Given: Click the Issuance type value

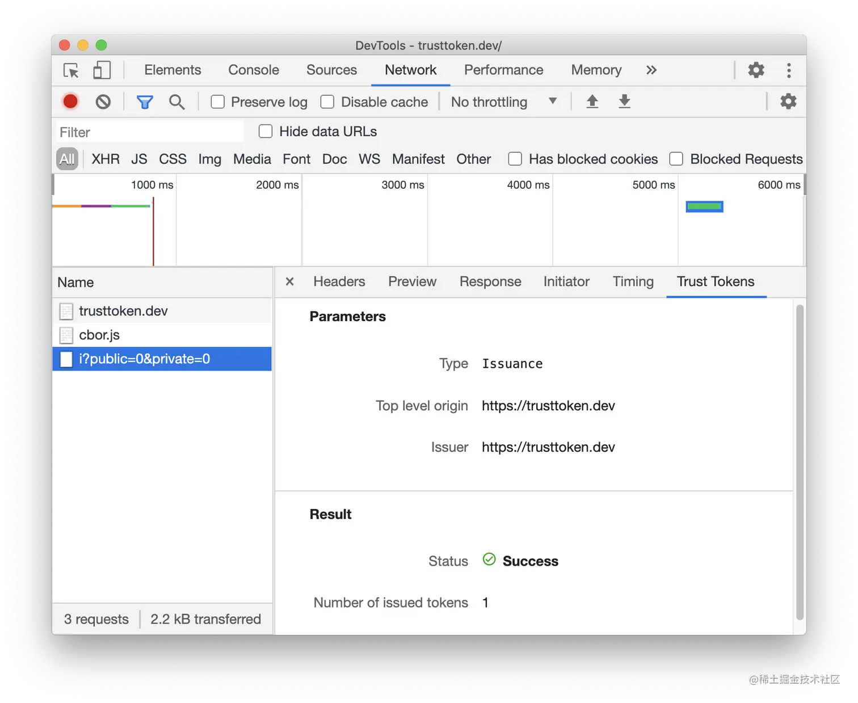Looking at the screenshot, I should coord(512,364).
